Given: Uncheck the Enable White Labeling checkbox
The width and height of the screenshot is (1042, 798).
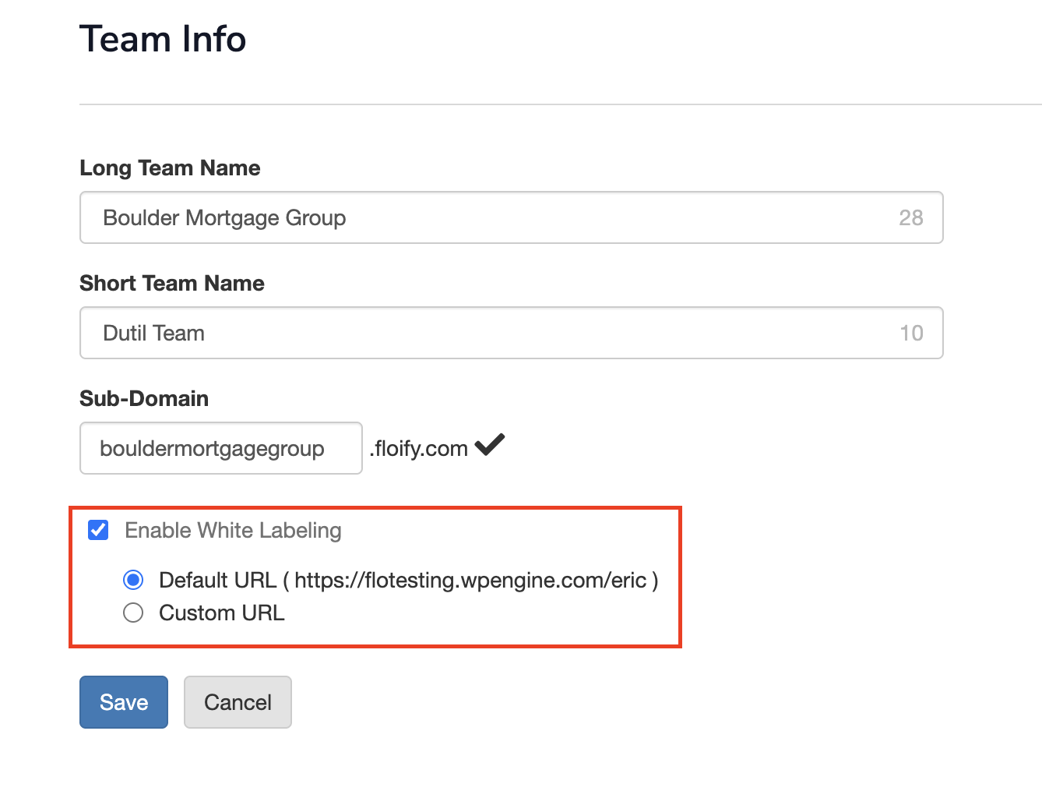Looking at the screenshot, I should click(99, 531).
